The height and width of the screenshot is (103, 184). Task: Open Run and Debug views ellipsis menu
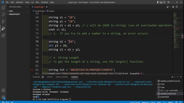pyautogui.click(x=27, y=7)
